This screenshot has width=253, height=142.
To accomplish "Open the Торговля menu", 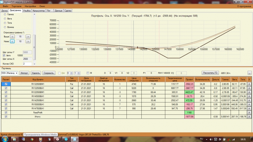I will [16, 6].
